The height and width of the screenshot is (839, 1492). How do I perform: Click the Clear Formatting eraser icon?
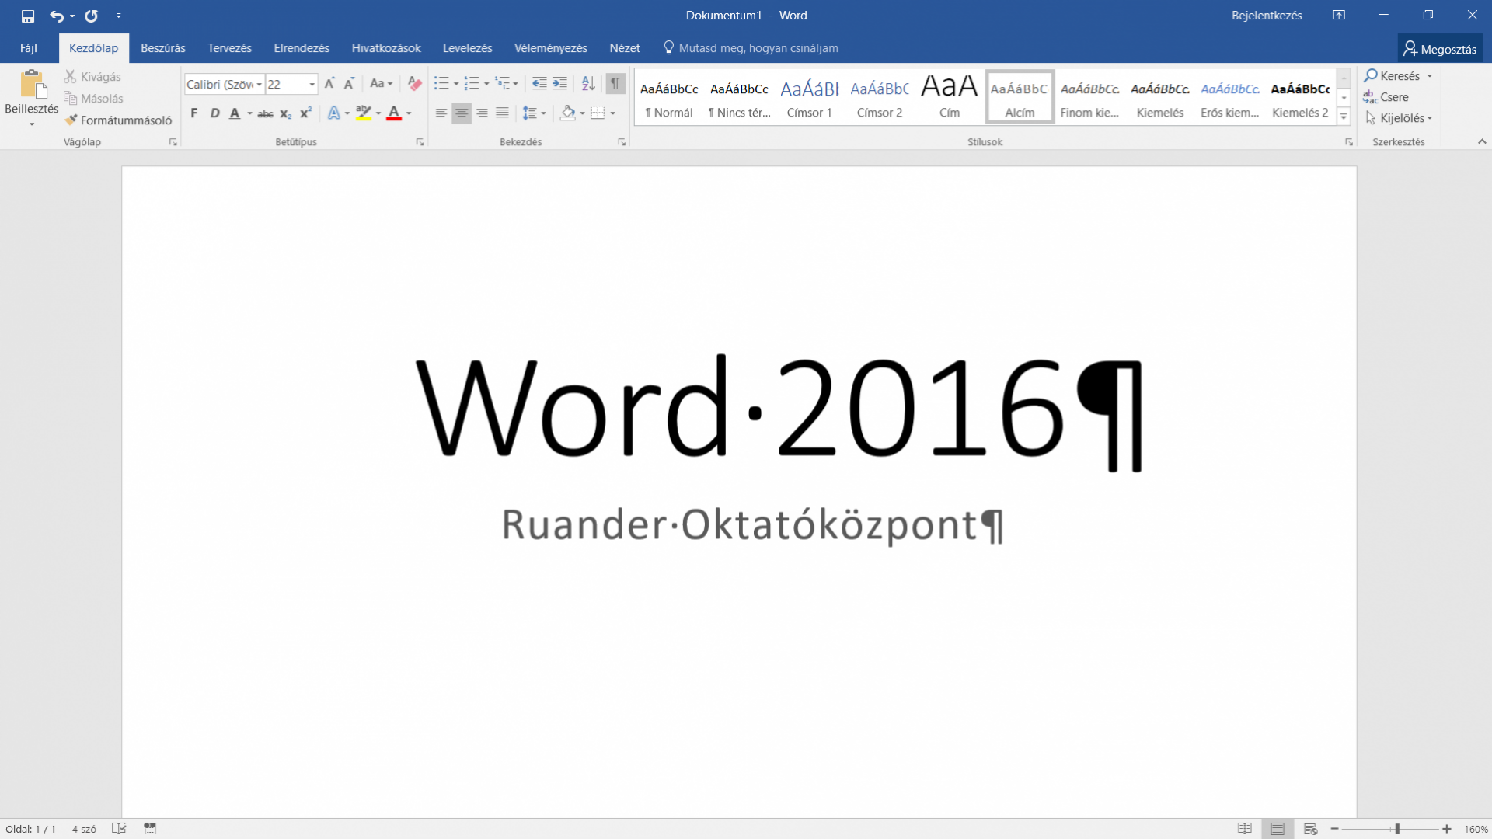[415, 84]
